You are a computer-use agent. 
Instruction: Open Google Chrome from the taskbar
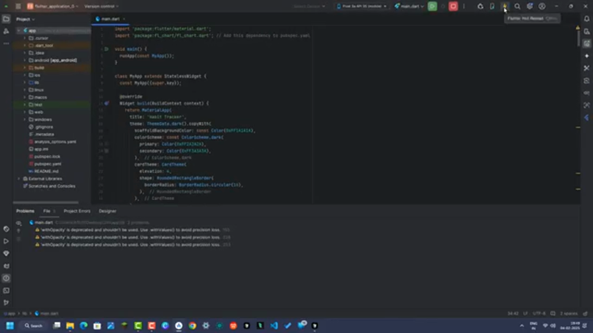point(192,326)
